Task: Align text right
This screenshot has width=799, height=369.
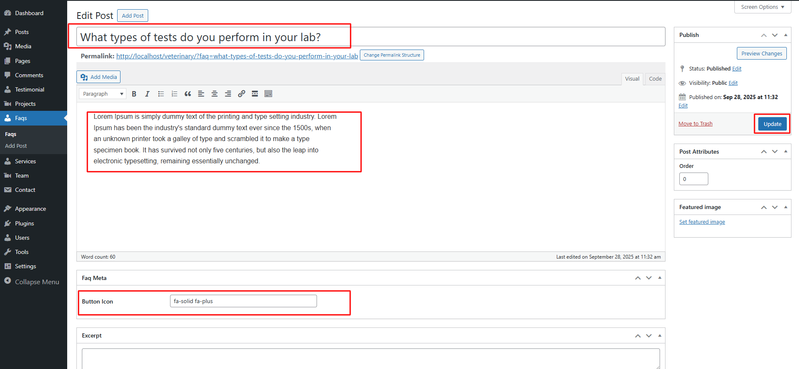Action: (x=228, y=94)
